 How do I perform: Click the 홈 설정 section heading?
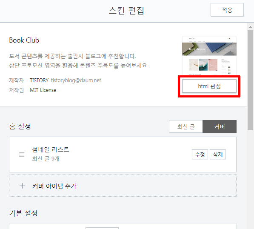coord(20,126)
